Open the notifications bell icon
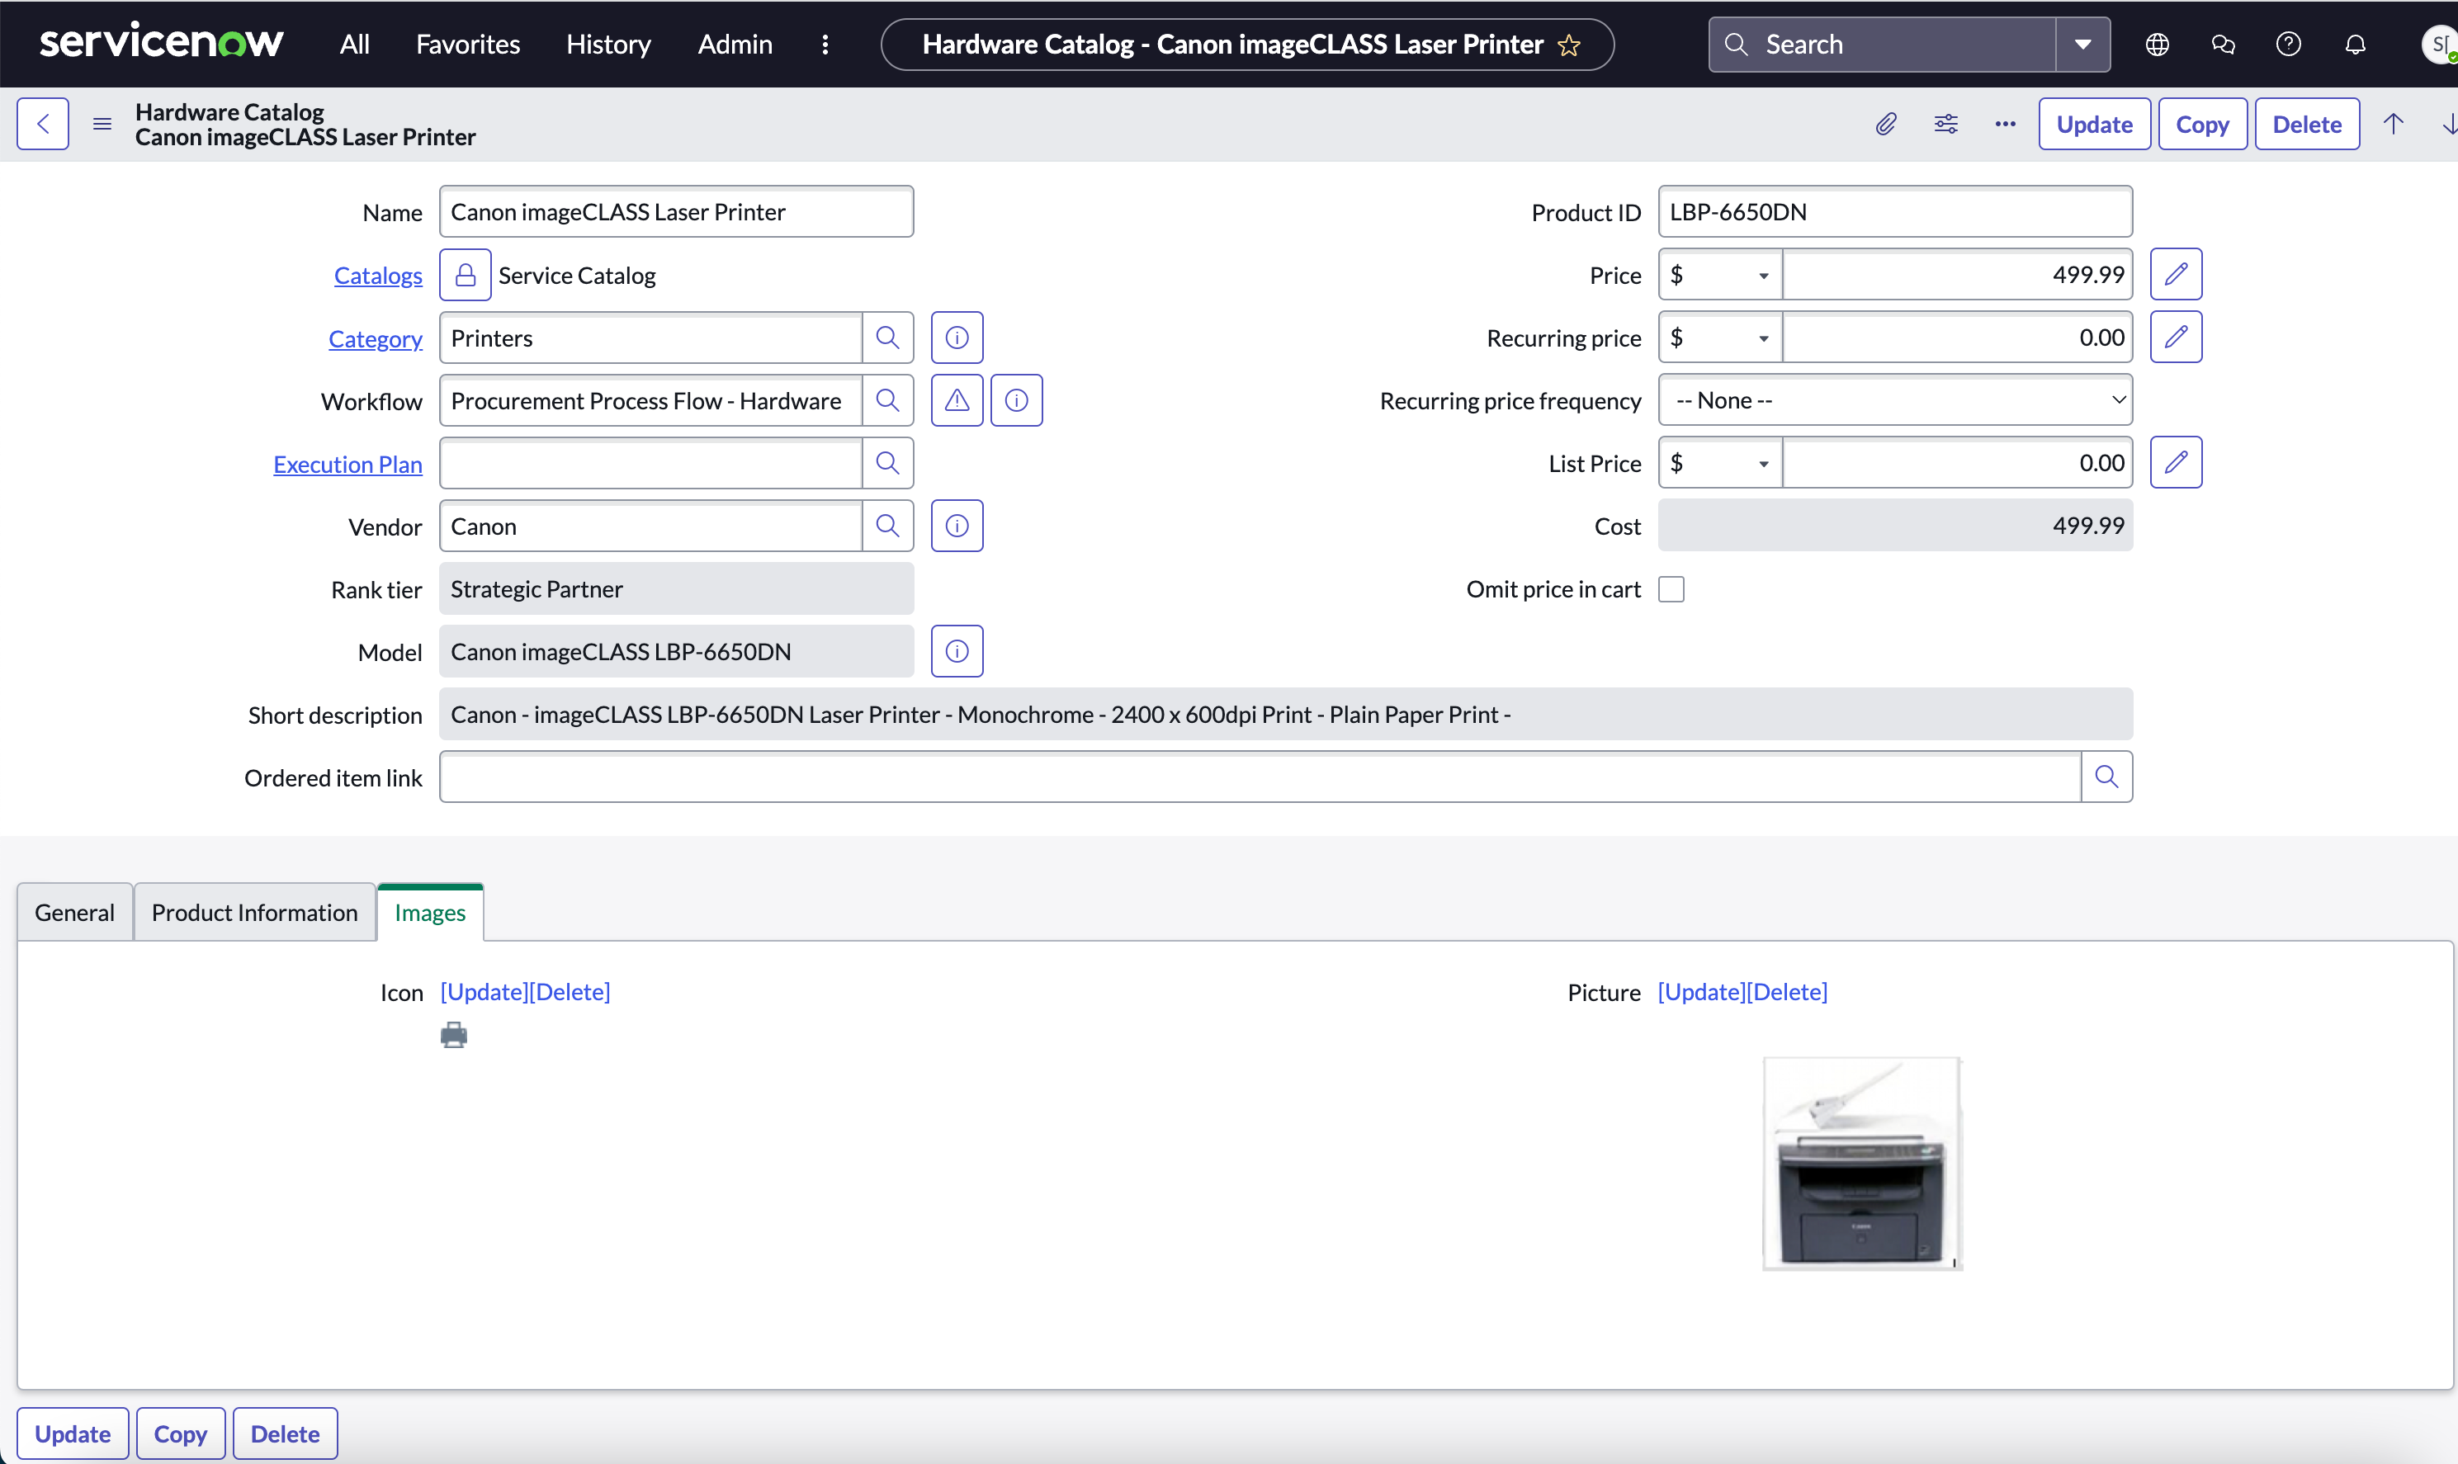Image resolution: width=2458 pixels, height=1464 pixels. tap(2356, 45)
